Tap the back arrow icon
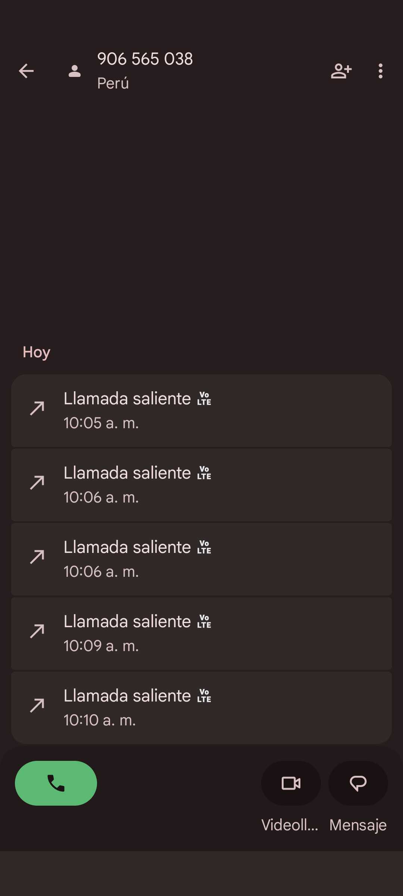The height and width of the screenshot is (896, 403). 26,71
